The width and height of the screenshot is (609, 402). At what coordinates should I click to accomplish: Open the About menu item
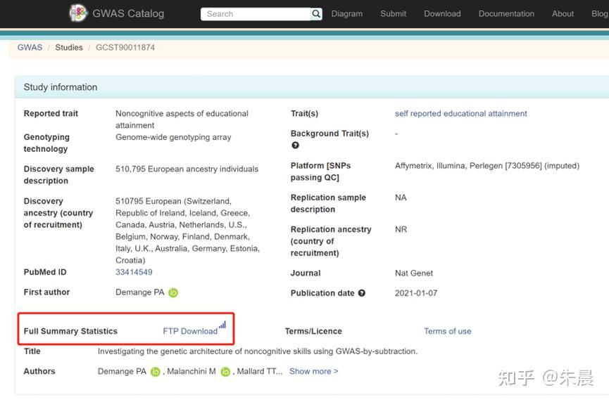click(x=563, y=14)
